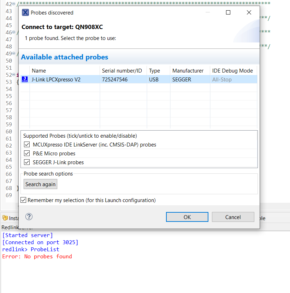Image resolution: width=290 pixels, height=293 pixels.
Task: Collapse the code fold marker at line 49
Action: [14, 53]
